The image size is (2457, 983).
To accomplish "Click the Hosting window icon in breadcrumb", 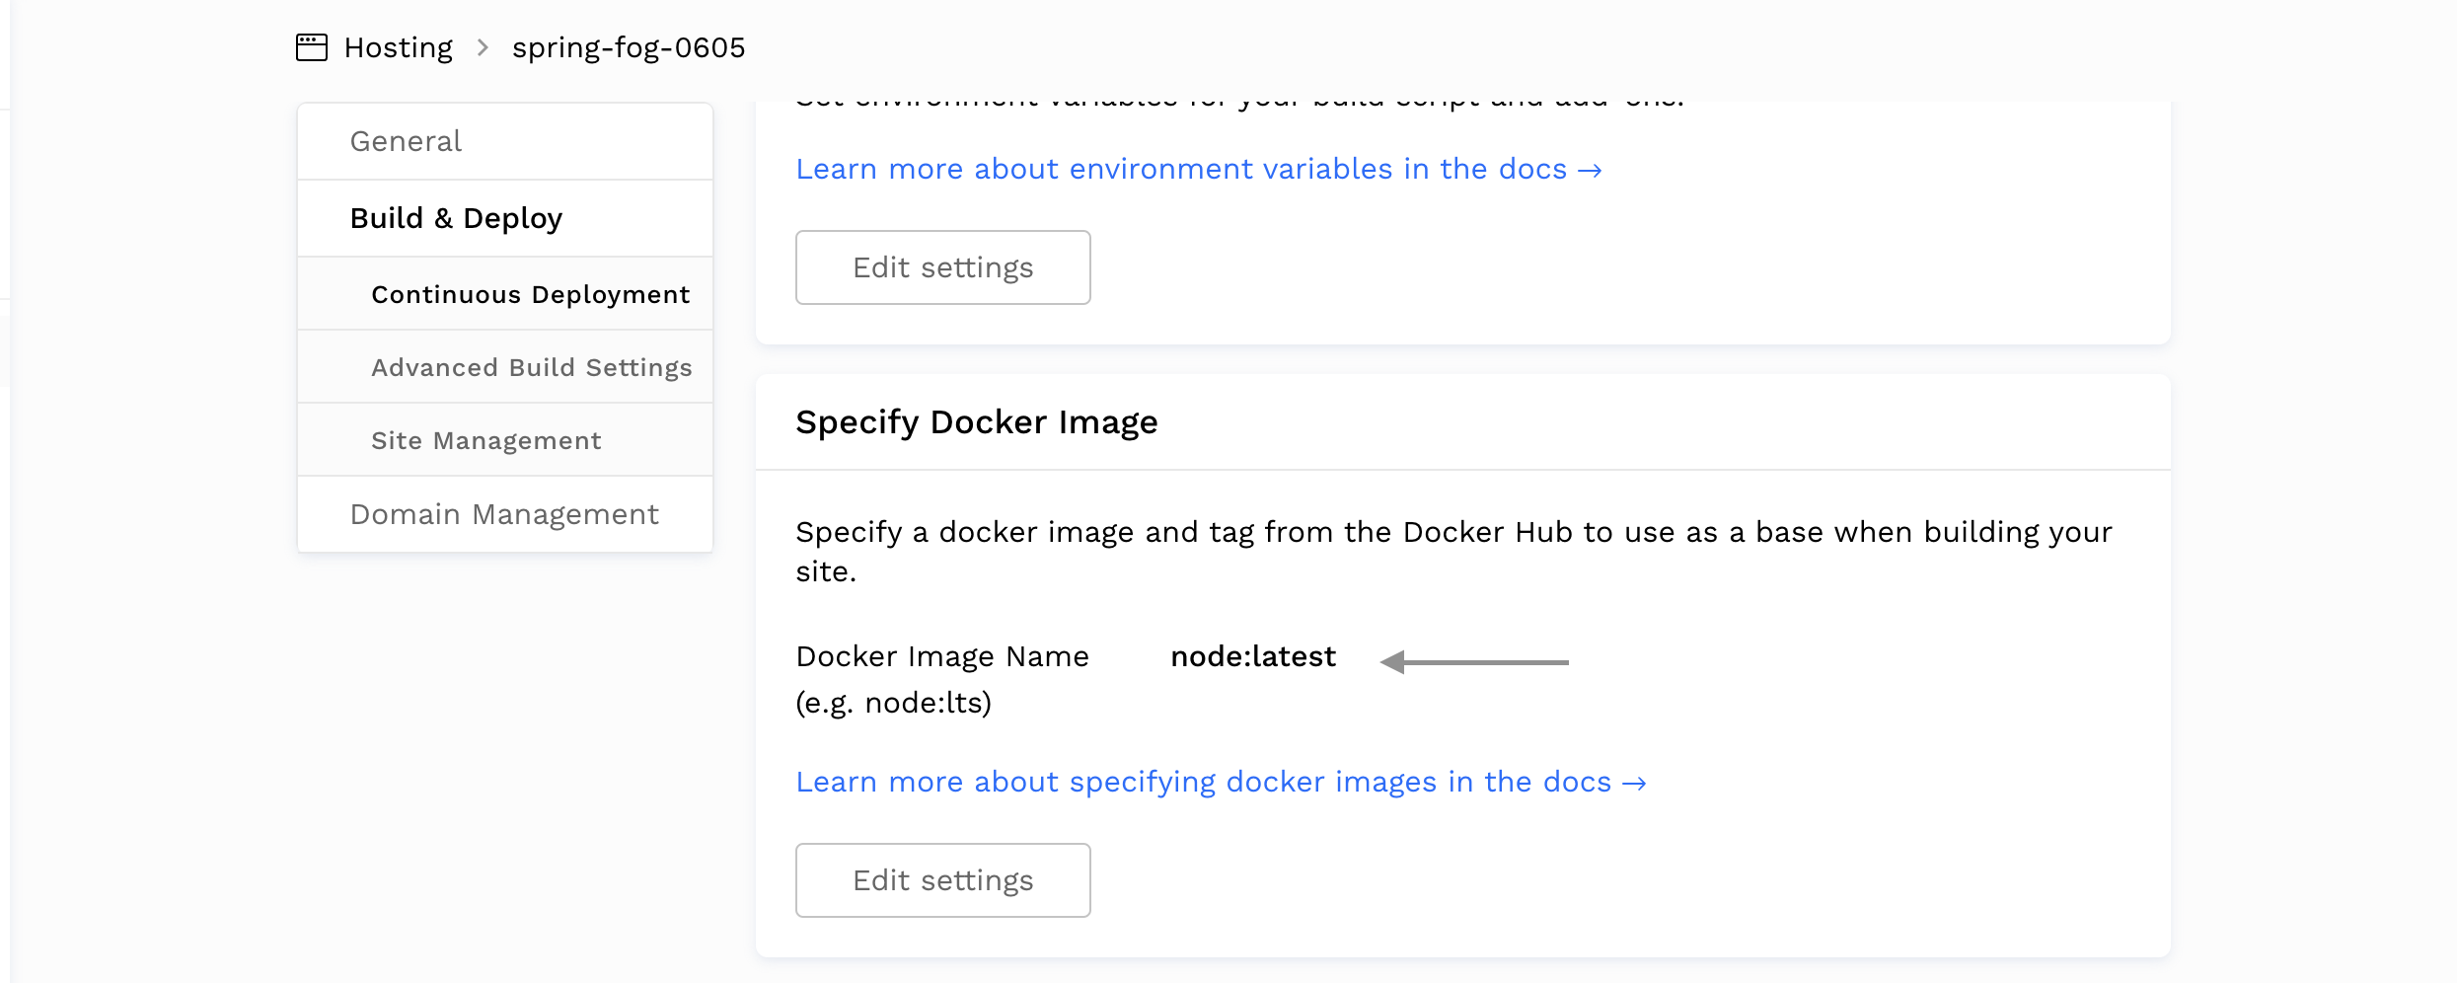I will pyautogui.click(x=312, y=47).
